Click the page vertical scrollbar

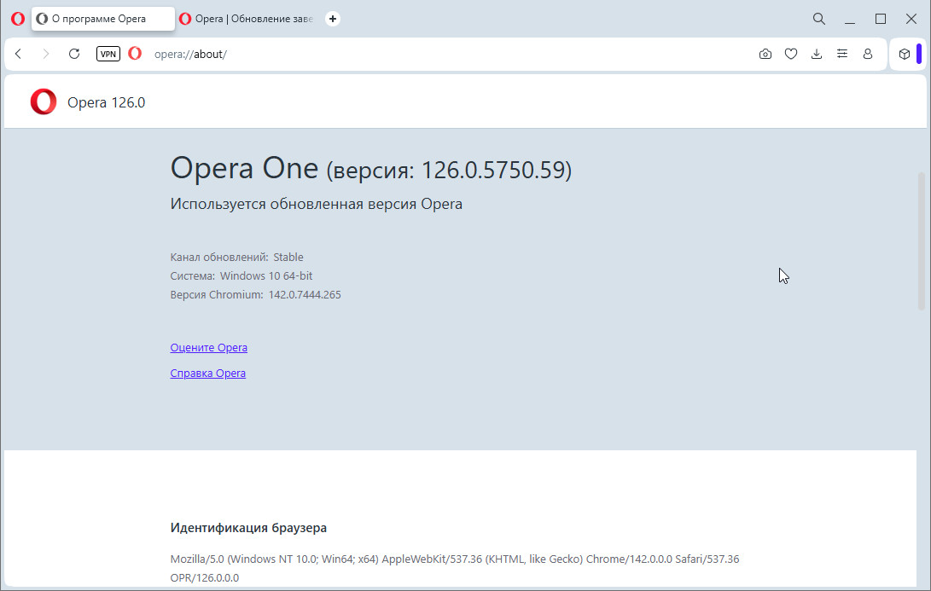[x=921, y=240]
